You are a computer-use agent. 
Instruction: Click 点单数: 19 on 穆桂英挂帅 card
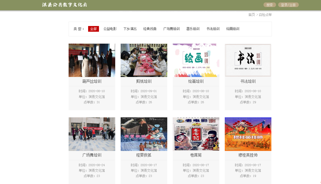pos(248,176)
